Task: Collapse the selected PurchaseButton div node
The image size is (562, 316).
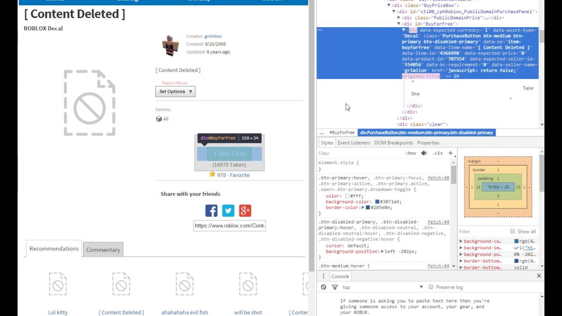Action: click(x=404, y=30)
